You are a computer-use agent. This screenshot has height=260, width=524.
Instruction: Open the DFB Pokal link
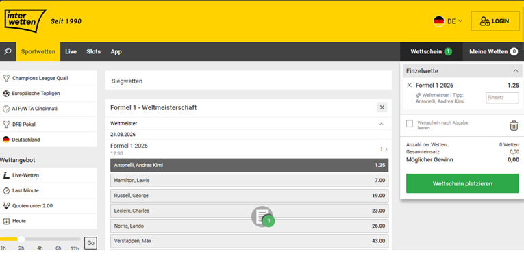24,124
